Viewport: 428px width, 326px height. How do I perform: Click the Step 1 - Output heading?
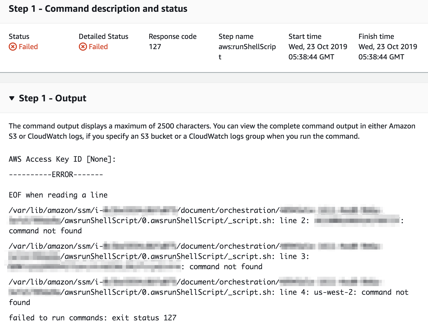coord(52,98)
